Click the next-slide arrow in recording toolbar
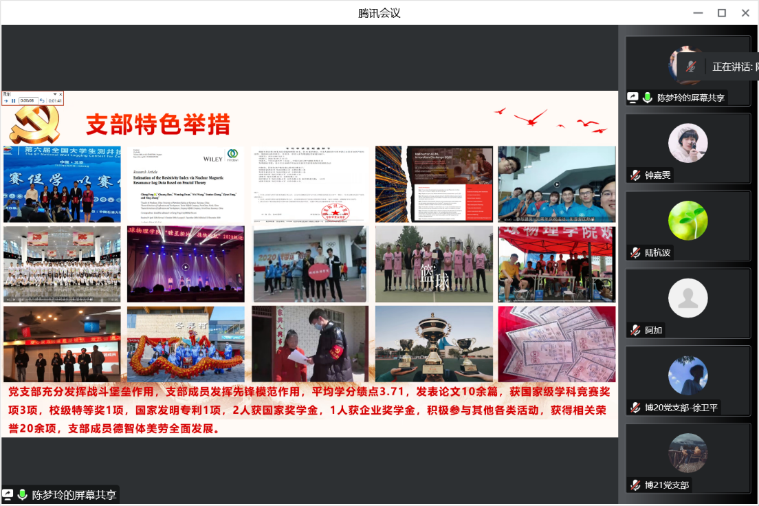 pos(6,101)
